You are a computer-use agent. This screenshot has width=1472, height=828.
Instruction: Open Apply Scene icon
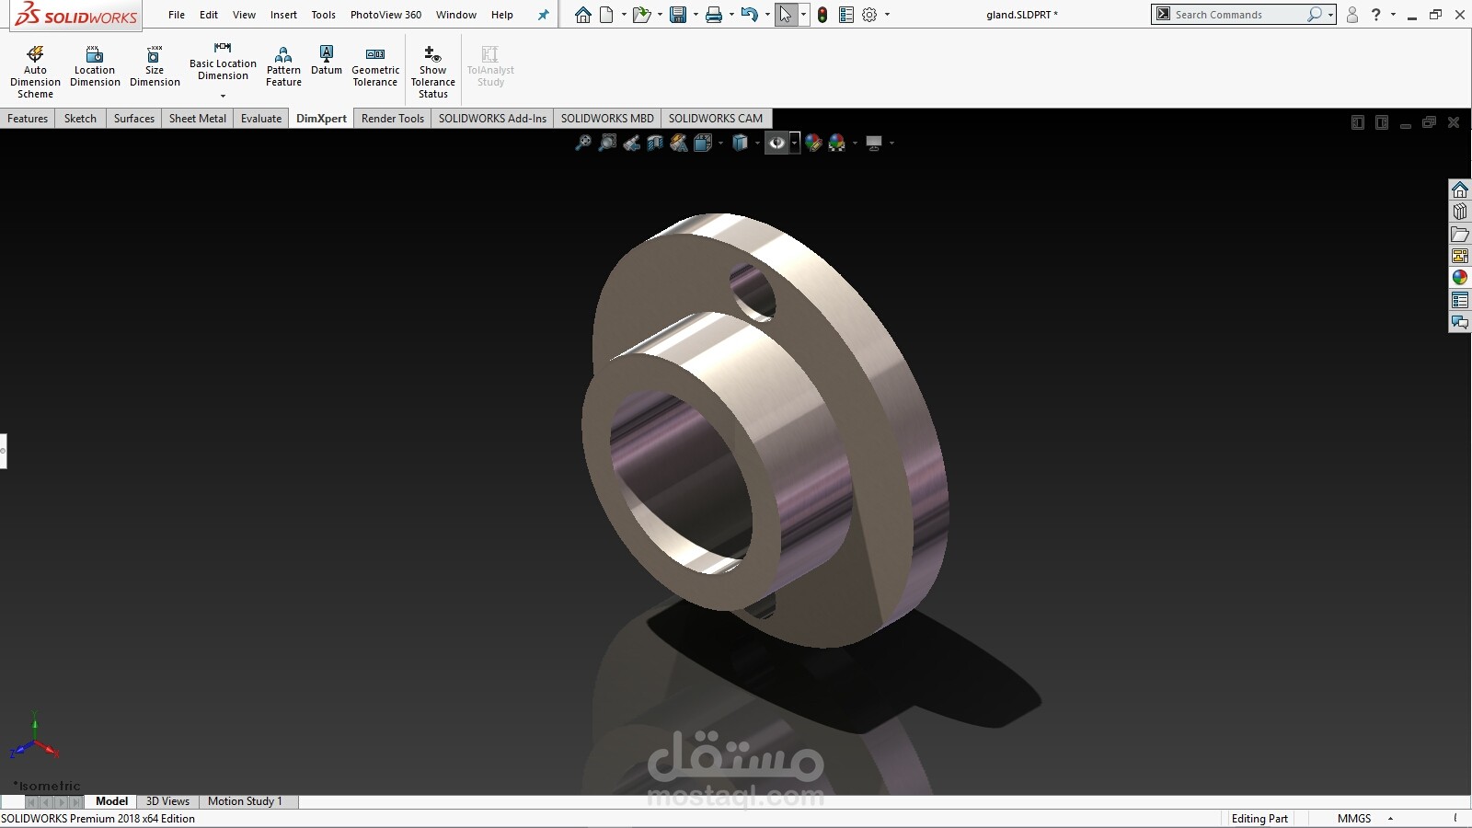[837, 143]
